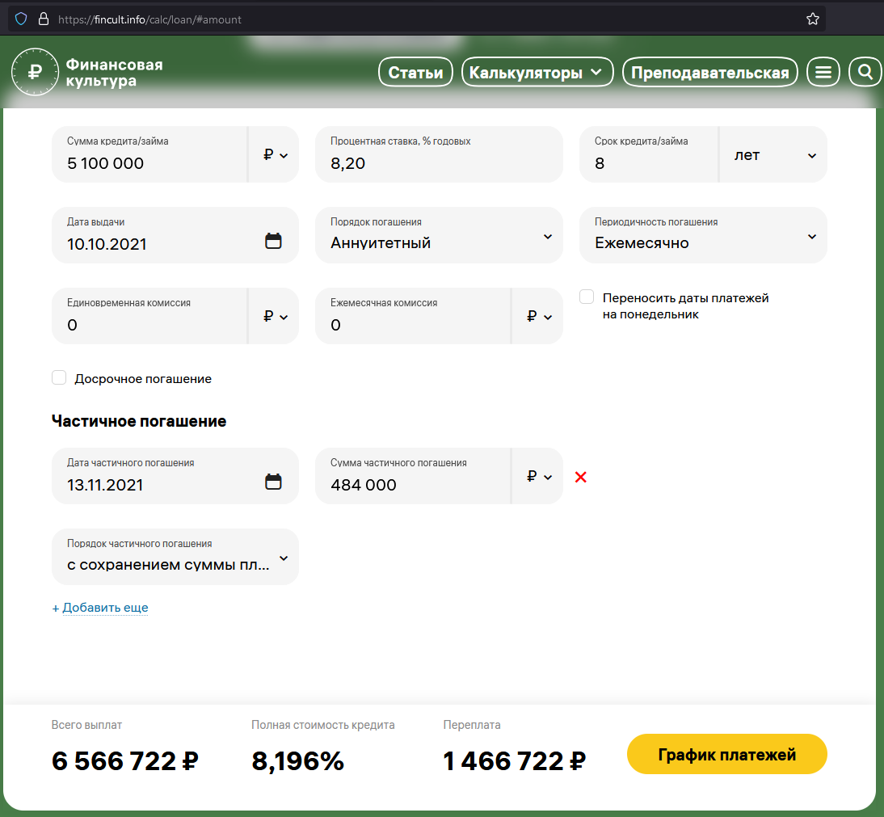Click the Финансовая культура ruble logo
This screenshot has height=817, width=884.
tap(35, 72)
